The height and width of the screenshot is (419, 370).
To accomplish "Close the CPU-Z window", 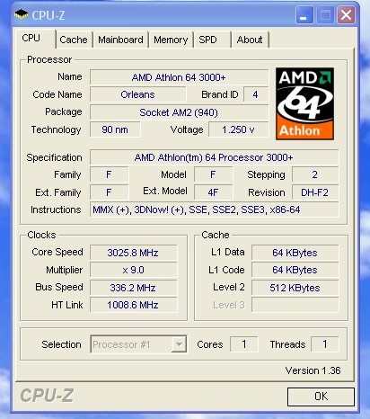I will 346,15.
